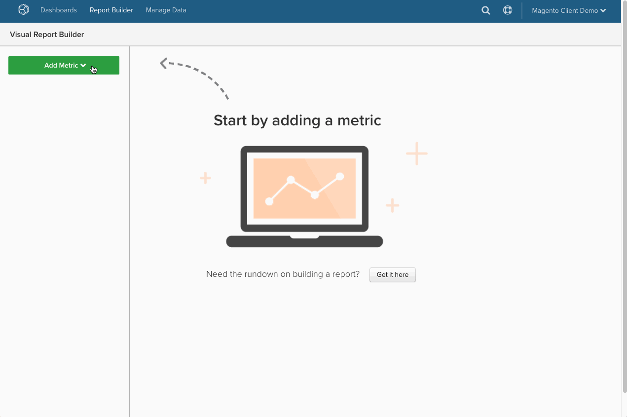Viewport: 627px width, 417px height.
Task: Click the Start by adding a metric heading
Action: [x=297, y=120]
